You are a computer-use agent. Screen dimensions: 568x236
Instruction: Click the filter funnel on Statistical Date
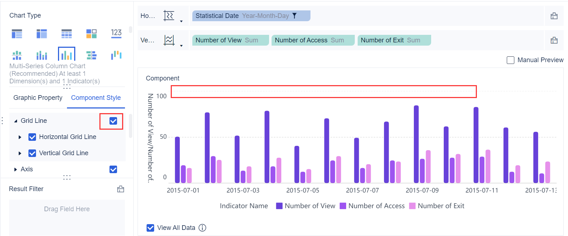coord(294,16)
